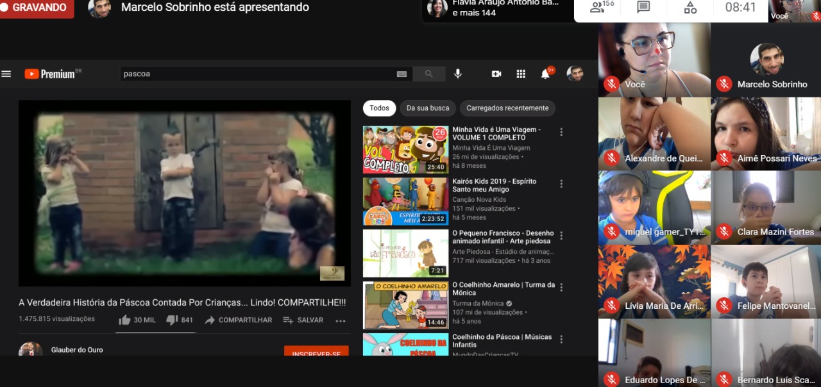This screenshot has width=821, height=387.
Task: Open more actions ellipsis under the video
Action: click(341, 320)
